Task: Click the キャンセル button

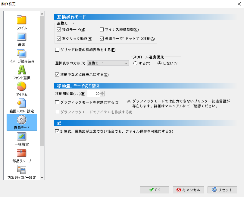Action: tap(188, 190)
